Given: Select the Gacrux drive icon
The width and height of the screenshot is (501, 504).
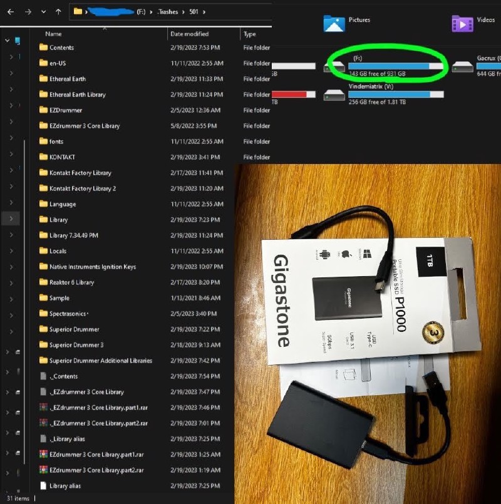Looking at the screenshot, I should coord(462,66).
